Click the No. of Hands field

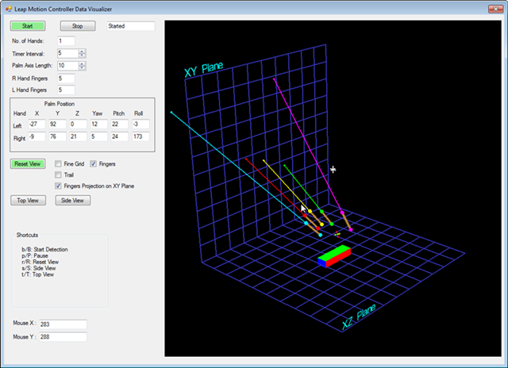pyautogui.click(x=66, y=40)
